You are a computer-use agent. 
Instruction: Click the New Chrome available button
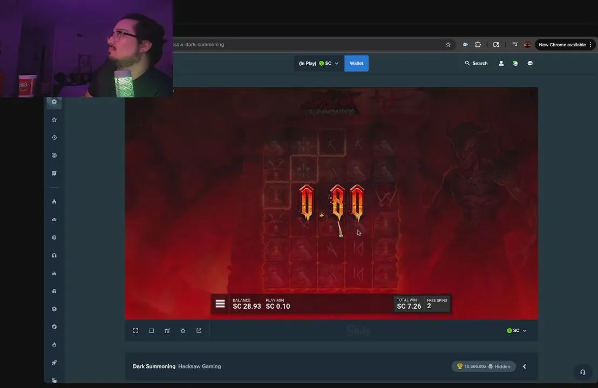(565, 45)
